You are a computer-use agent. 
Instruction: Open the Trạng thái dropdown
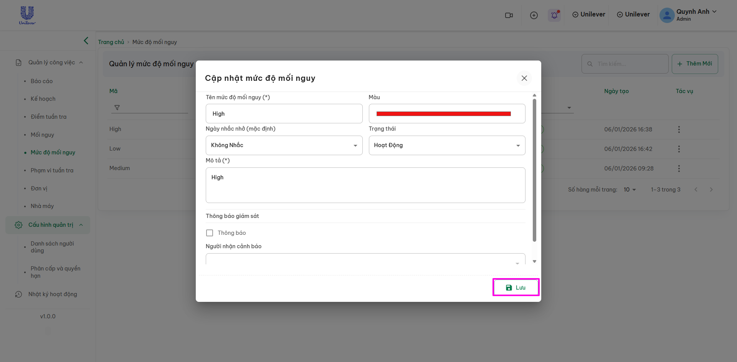pyautogui.click(x=447, y=145)
